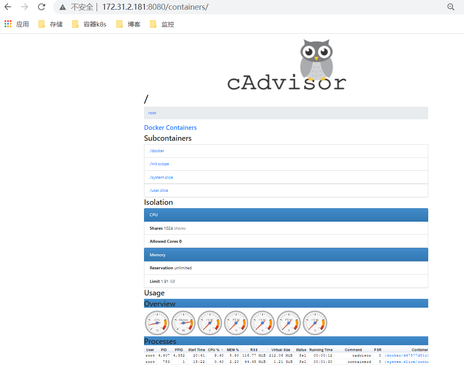Open the 监控 bookmark folder
The image size is (464, 365).
point(162,24)
